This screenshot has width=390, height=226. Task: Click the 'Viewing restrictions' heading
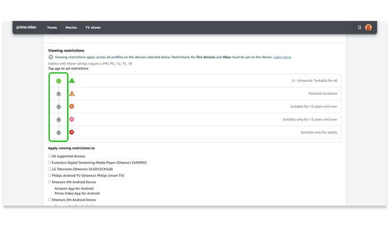(x=66, y=50)
